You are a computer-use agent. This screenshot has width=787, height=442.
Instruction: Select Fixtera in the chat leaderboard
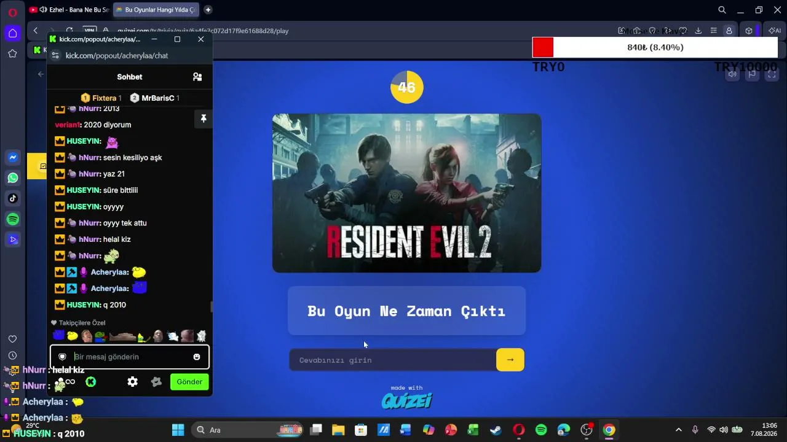[101, 98]
